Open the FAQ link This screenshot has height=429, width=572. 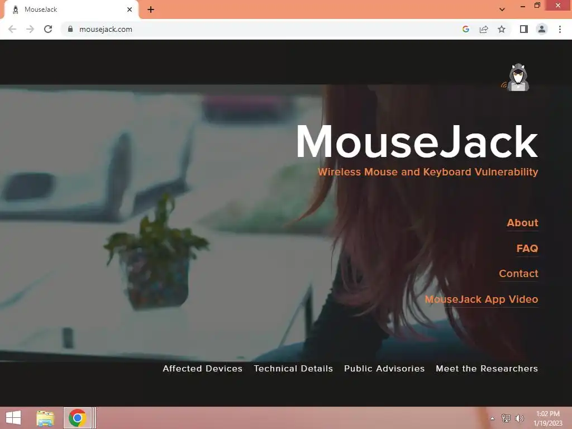(x=527, y=249)
